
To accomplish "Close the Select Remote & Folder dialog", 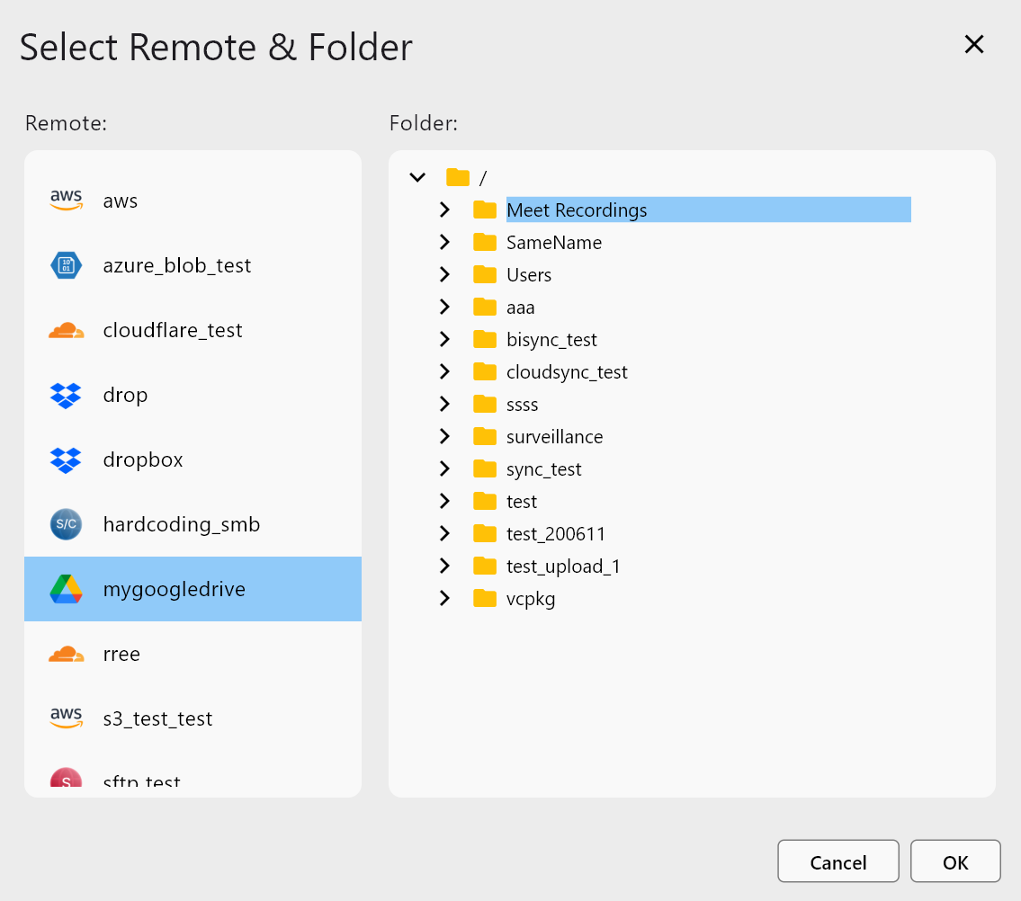I will click(x=974, y=44).
